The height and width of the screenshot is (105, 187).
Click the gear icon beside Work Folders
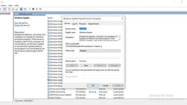click(x=49, y=98)
